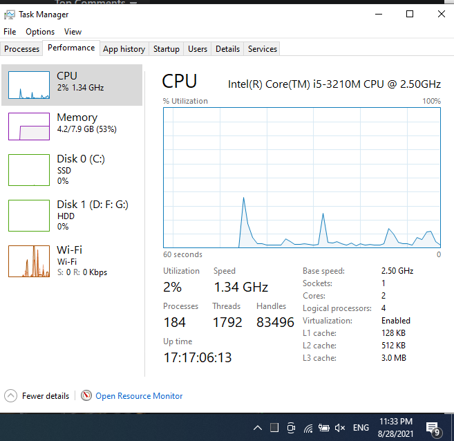Show hidden tray icons chevron
This screenshot has width=454, height=441.
coord(258,428)
